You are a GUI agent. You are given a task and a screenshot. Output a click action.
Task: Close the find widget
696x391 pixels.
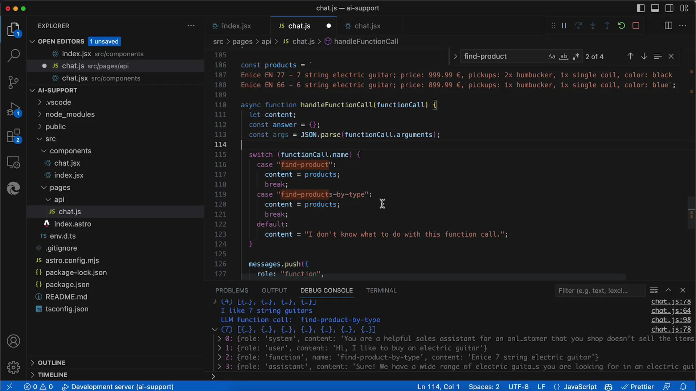[x=671, y=57]
